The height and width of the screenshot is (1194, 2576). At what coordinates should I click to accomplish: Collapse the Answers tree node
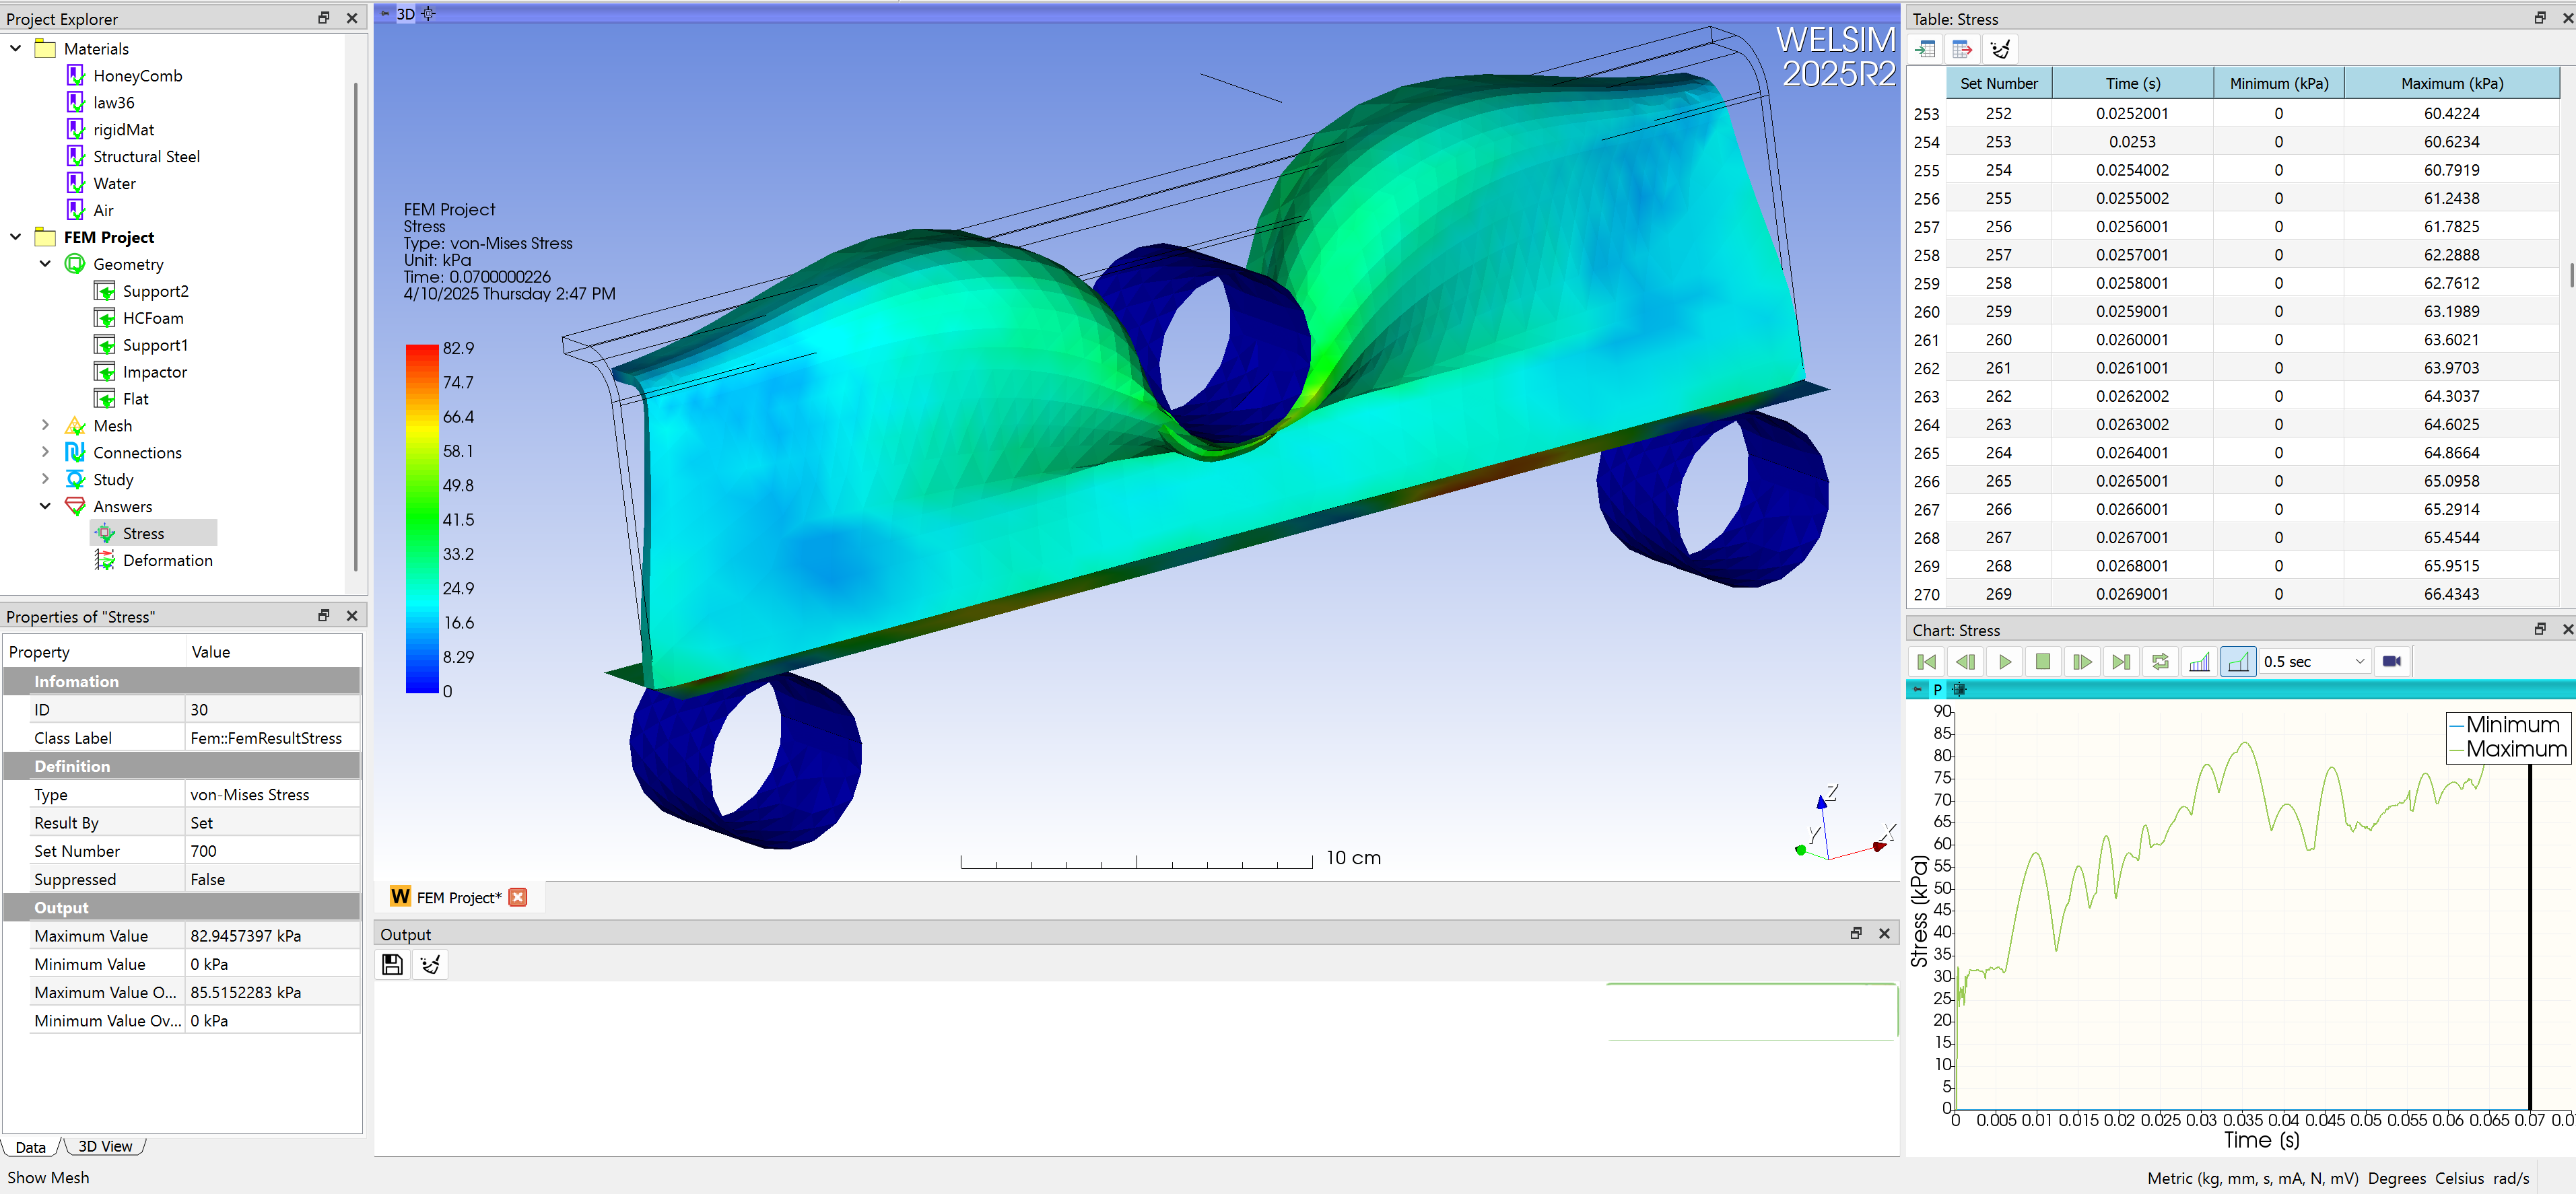coord(45,506)
